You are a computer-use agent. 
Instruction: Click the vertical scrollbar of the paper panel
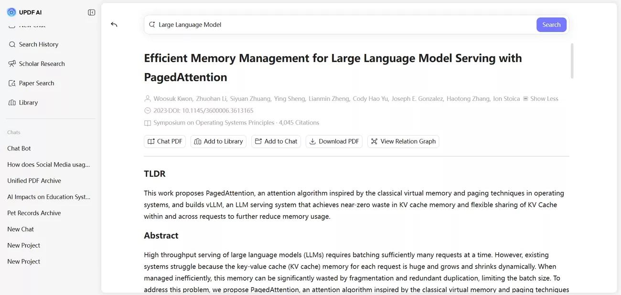(572, 61)
